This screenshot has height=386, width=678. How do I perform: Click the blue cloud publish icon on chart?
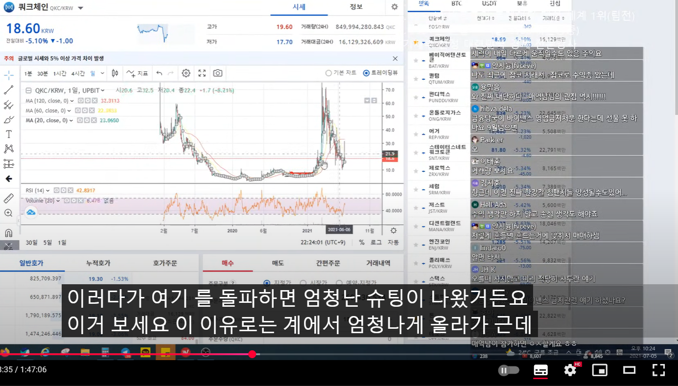(x=31, y=212)
